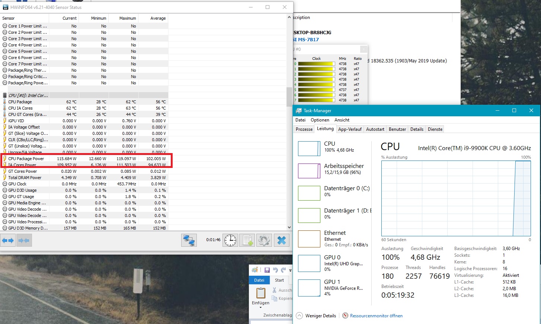Click the log file document-plus icon
This screenshot has width=541, height=324.
pyautogui.click(x=247, y=240)
